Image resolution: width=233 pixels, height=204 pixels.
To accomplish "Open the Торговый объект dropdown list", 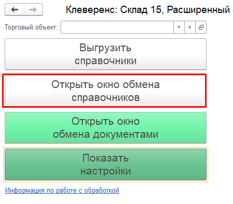I will pyautogui.click(x=179, y=27).
